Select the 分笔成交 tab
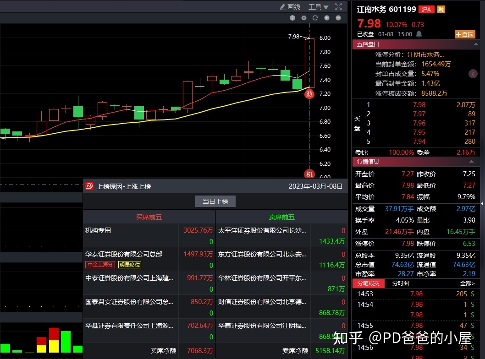 369,283
